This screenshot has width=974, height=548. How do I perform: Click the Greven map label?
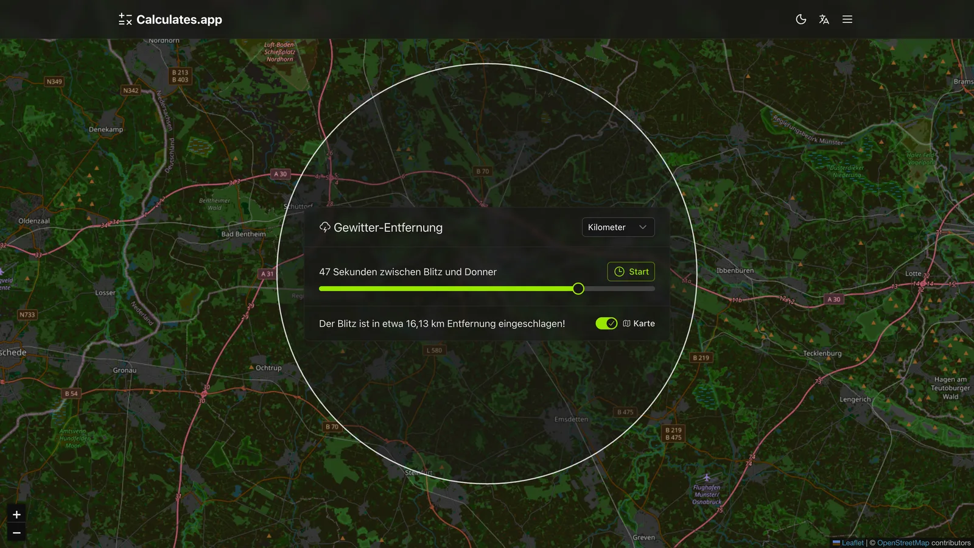643,538
